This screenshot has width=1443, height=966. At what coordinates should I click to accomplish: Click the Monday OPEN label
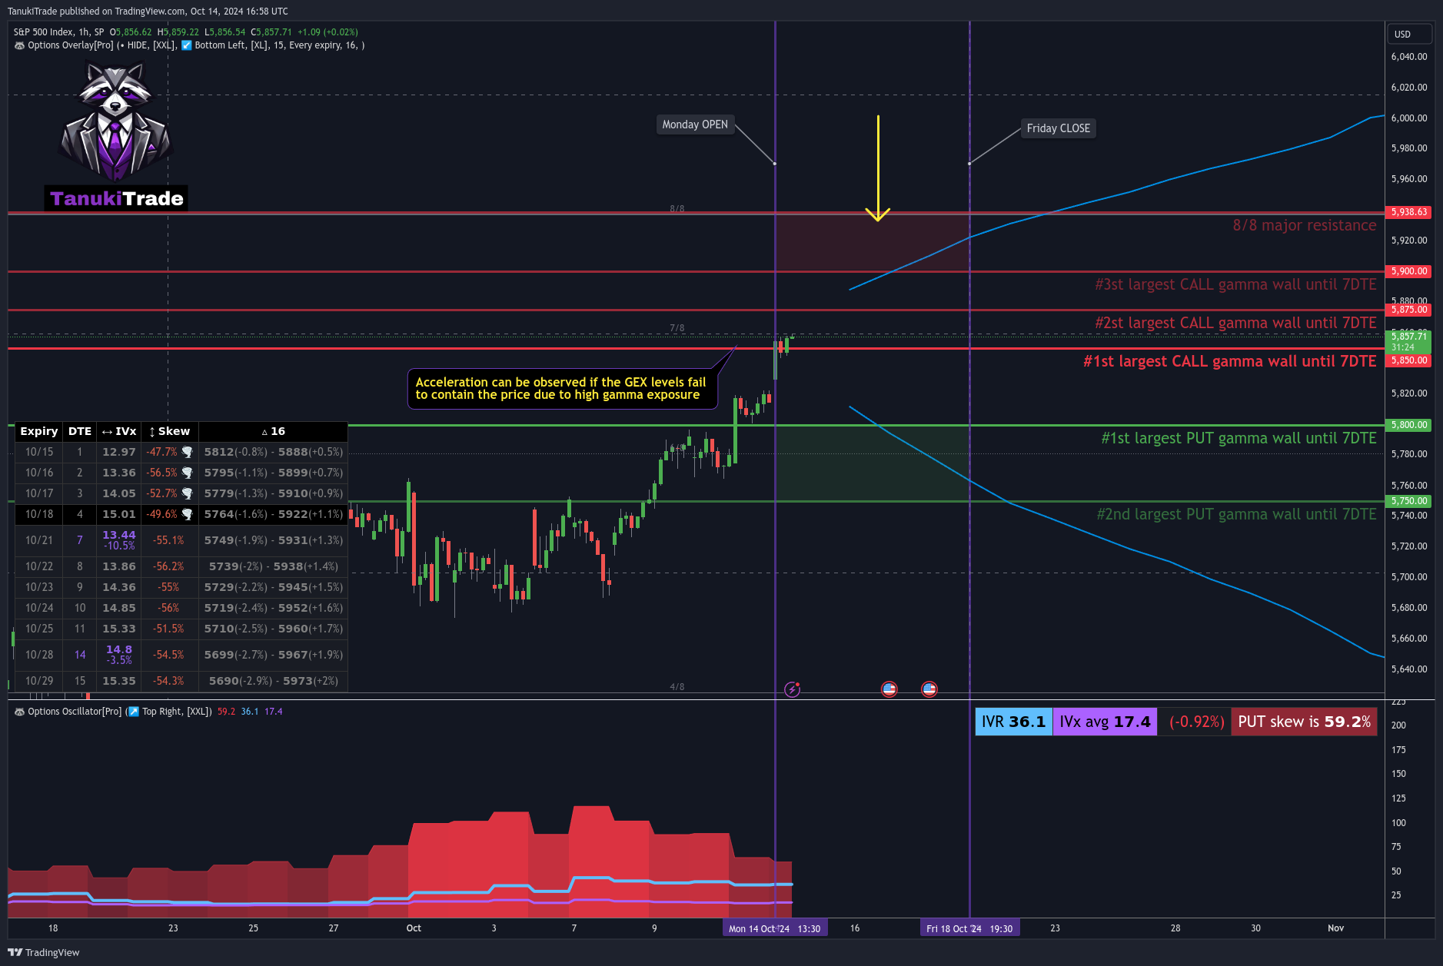(x=695, y=124)
